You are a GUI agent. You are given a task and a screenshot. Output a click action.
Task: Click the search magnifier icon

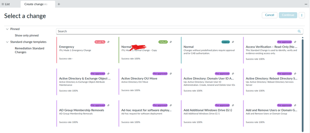(299, 31)
